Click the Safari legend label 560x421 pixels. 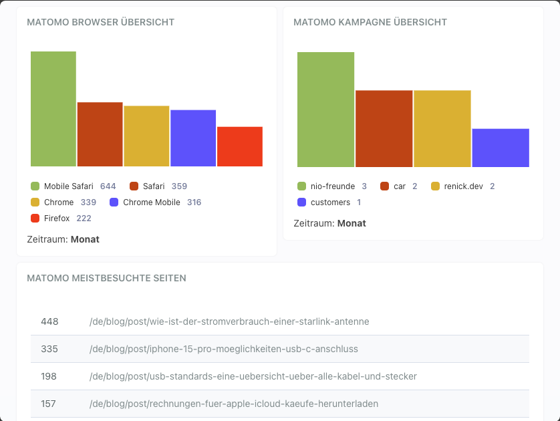(x=154, y=186)
